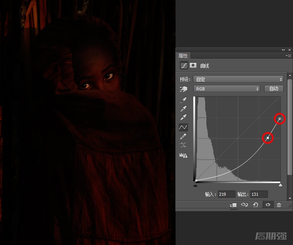Click the 曲线 panel title text
The width and height of the screenshot is (293, 245).
tap(204, 66)
